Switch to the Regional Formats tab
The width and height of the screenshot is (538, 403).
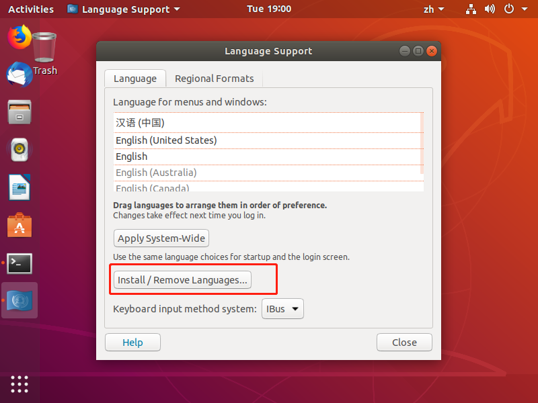click(x=215, y=79)
